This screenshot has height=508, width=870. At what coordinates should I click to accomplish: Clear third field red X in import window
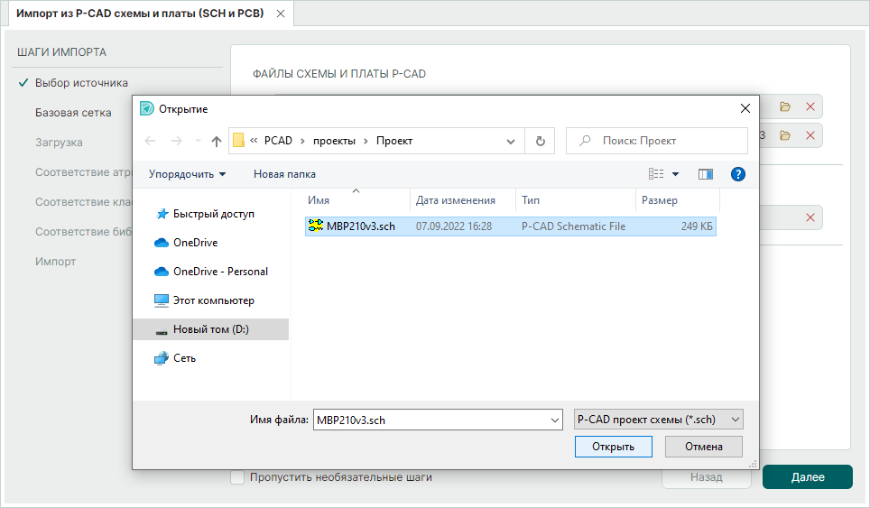coord(810,217)
